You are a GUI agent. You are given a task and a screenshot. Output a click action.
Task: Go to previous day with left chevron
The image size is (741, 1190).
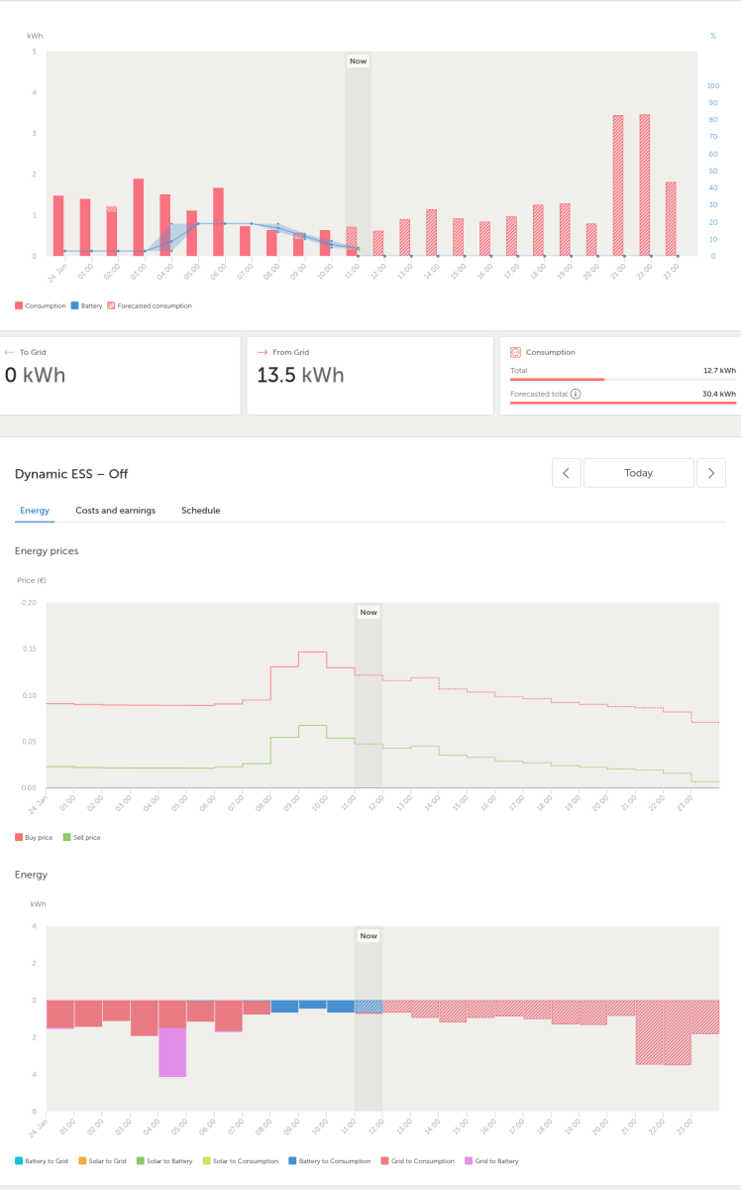[566, 473]
